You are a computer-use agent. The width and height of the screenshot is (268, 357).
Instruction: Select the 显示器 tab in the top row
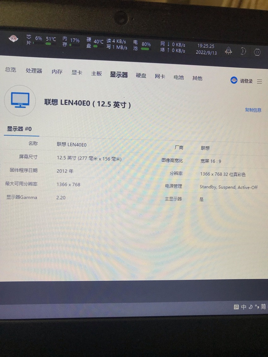(x=119, y=74)
